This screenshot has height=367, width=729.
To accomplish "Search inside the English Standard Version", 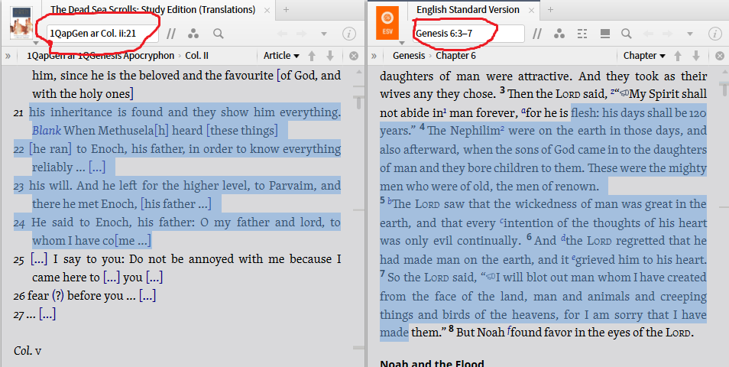I will 627,34.
